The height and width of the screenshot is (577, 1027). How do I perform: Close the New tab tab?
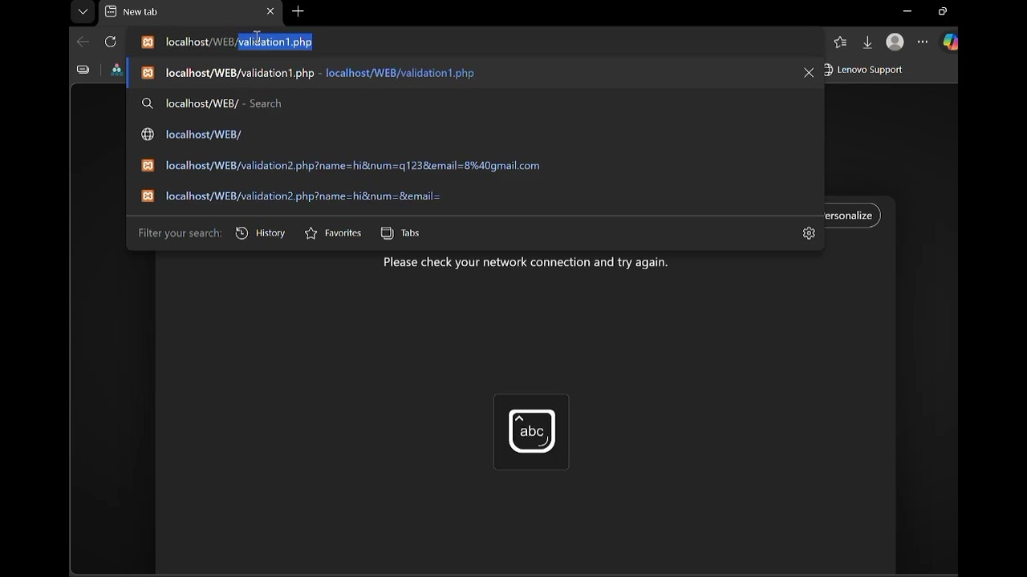[x=270, y=11]
